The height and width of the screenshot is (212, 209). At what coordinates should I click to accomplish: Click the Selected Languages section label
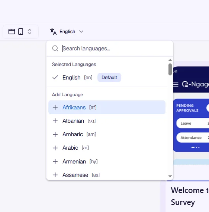[74, 64]
